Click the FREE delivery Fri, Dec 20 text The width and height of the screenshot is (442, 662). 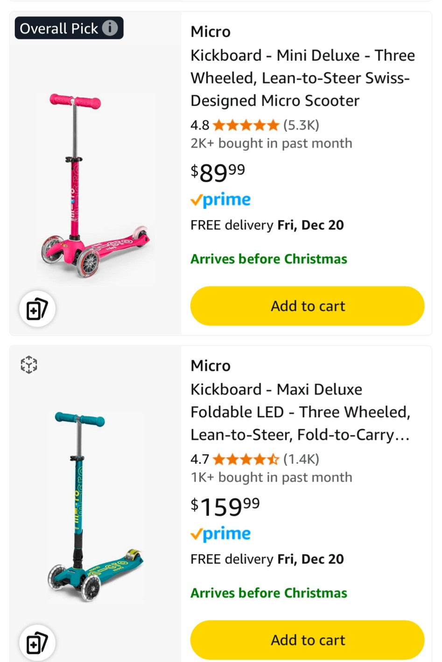point(267,225)
